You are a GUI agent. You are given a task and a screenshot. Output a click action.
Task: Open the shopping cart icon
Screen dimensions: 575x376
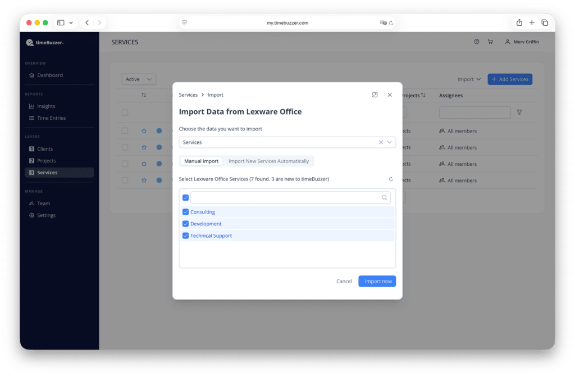(490, 42)
